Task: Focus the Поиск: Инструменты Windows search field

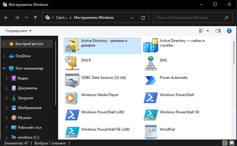Action: [x=193, y=18]
